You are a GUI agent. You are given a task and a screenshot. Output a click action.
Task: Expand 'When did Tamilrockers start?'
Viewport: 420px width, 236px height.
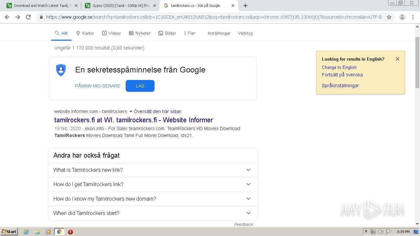153,213
